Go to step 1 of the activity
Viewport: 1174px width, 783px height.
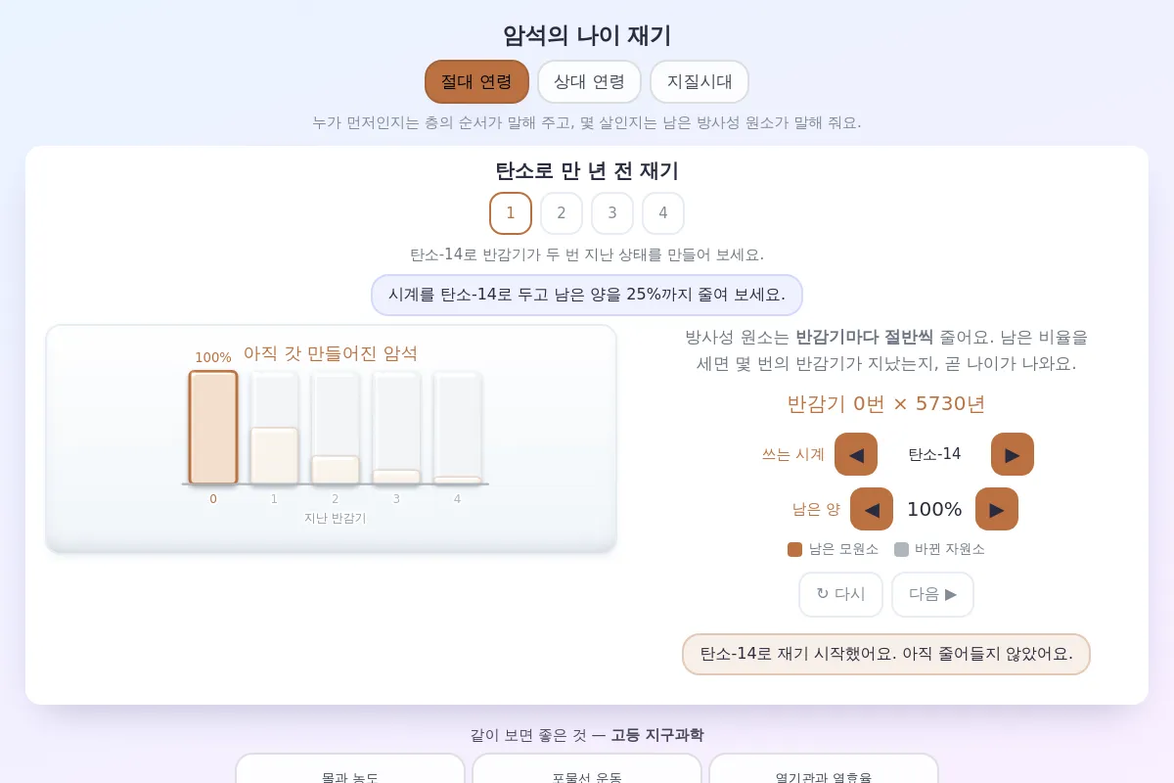click(x=511, y=213)
